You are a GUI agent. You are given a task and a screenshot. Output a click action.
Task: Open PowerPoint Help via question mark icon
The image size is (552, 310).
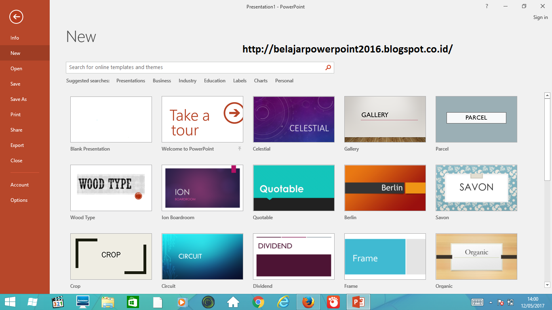[487, 6]
